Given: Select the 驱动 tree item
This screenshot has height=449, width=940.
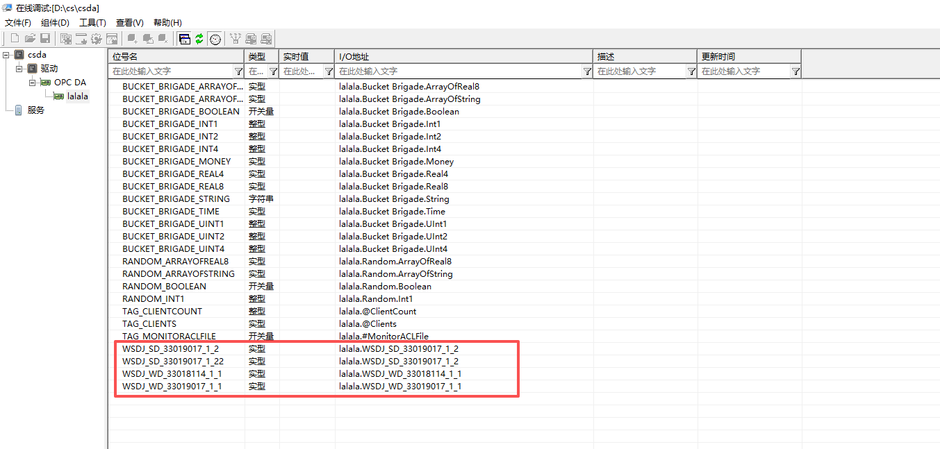Looking at the screenshot, I should [49, 69].
